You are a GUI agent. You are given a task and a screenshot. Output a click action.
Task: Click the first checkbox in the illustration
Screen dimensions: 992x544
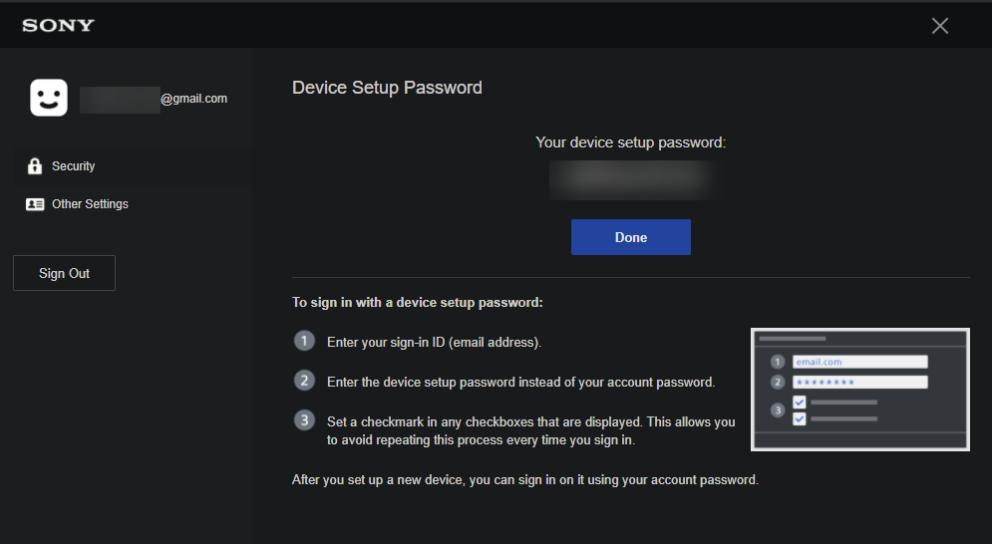pos(800,403)
